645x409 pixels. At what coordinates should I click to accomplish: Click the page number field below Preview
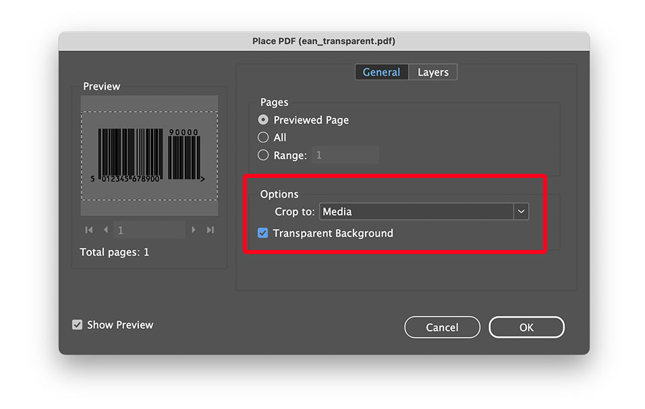pos(148,230)
